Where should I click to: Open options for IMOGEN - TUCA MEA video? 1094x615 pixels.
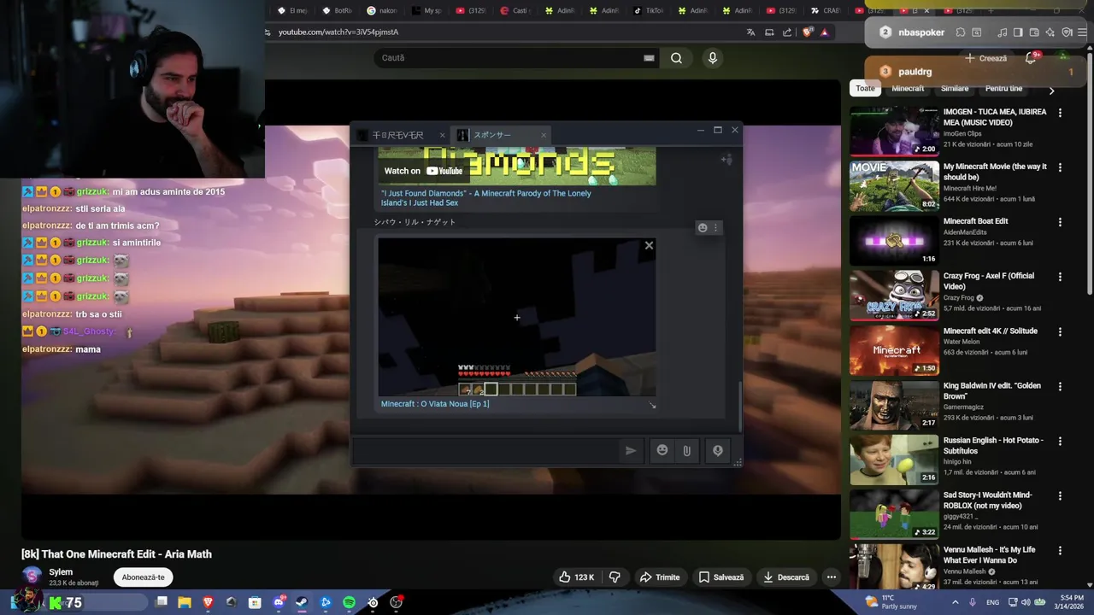1060,113
